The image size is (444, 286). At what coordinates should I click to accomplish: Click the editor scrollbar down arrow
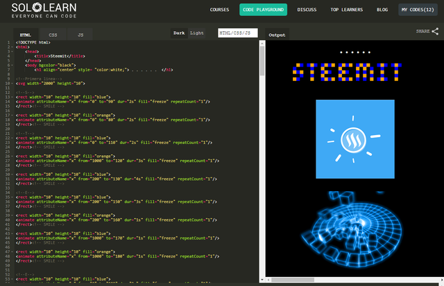click(262, 280)
